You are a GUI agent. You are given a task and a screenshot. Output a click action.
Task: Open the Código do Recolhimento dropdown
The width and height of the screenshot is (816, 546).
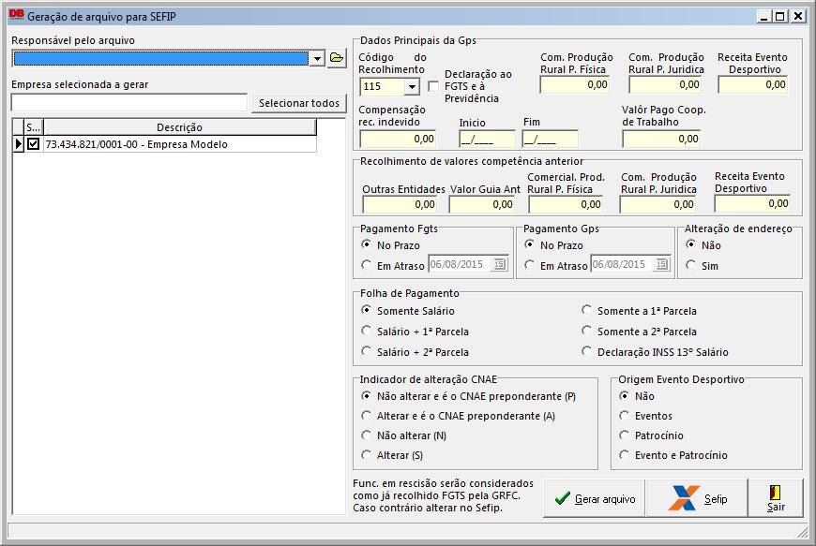tap(411, 87)
